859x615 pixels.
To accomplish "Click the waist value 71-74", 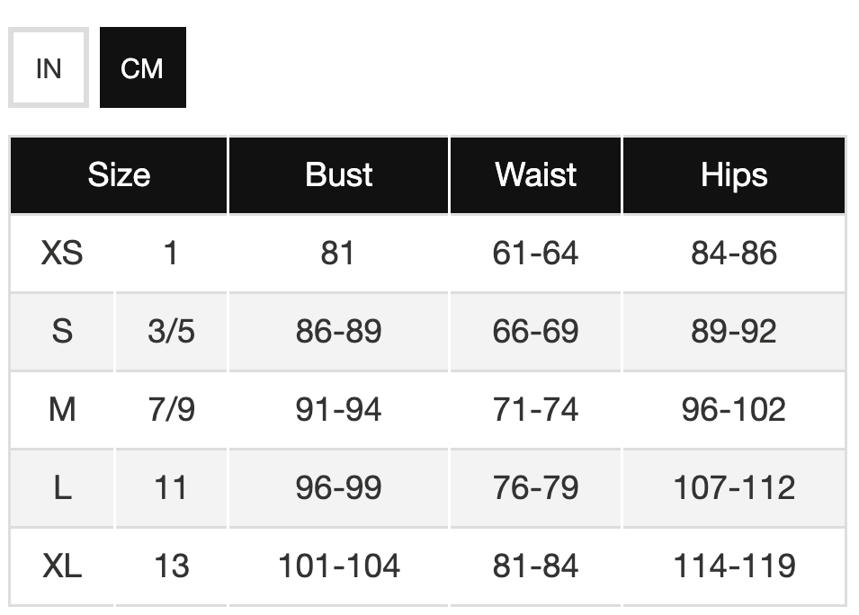I will click(535, 410).
